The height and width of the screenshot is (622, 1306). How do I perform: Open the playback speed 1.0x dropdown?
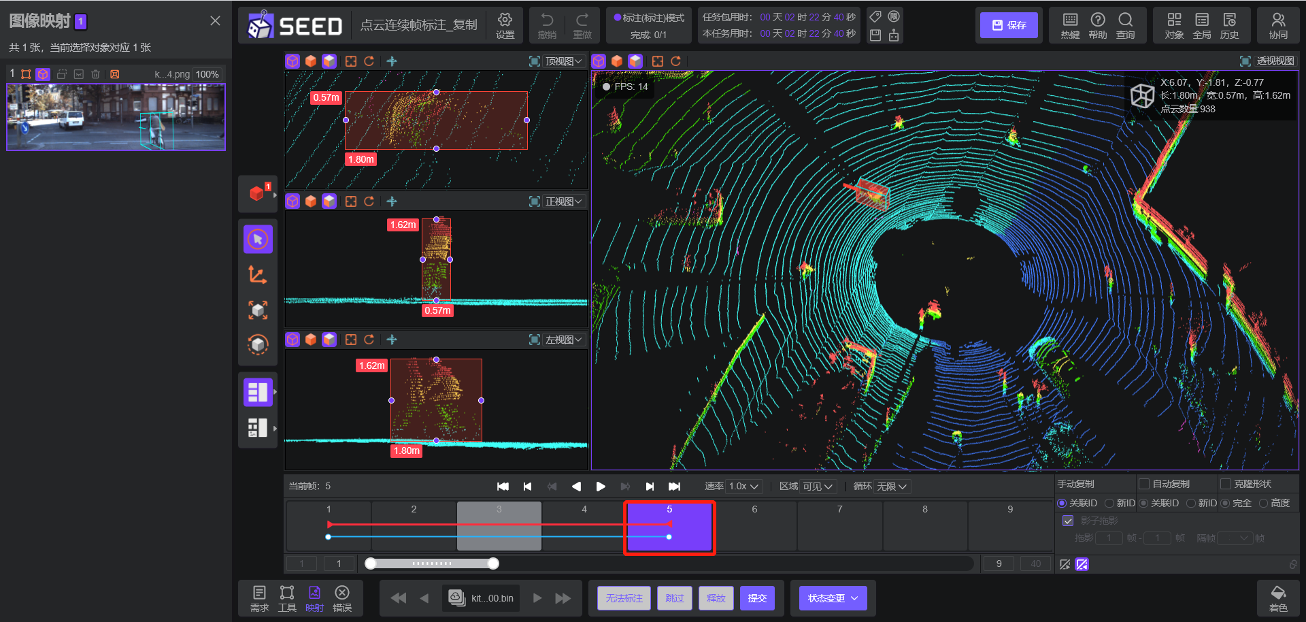click(x=743, y=487)
